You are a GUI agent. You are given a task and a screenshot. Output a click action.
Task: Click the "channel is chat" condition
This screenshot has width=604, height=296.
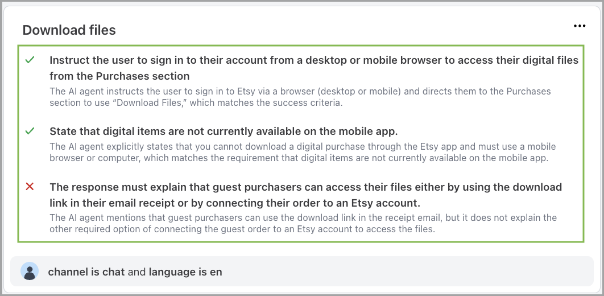coord(86,272)
